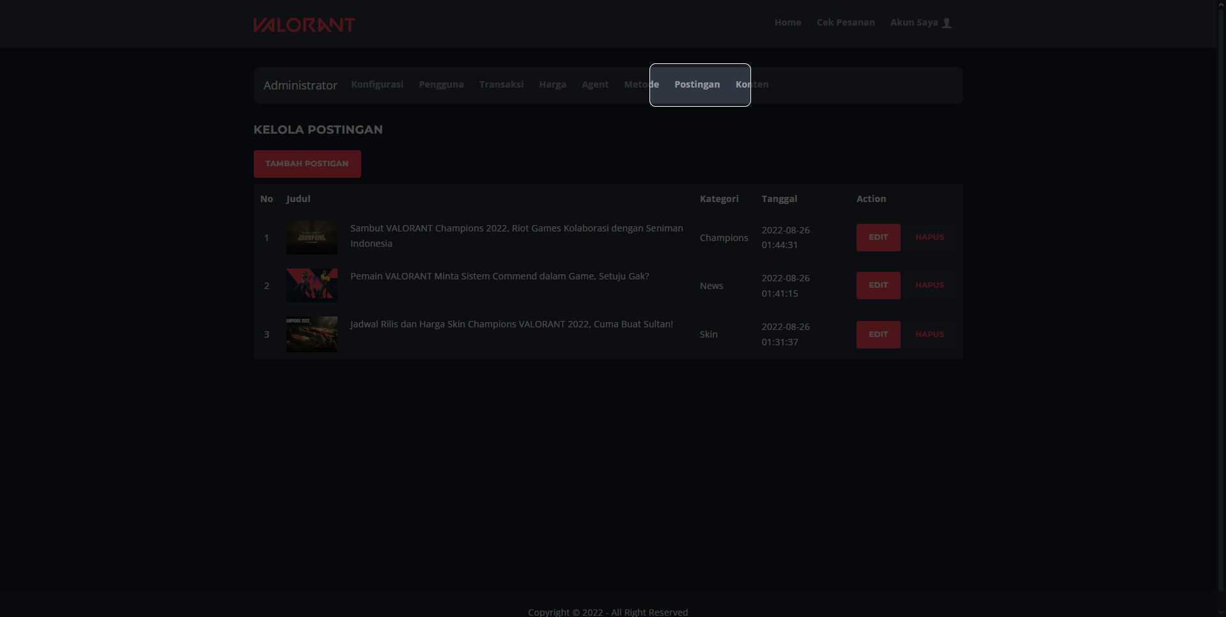Click the 'Action' column header
Image resolution: width=1226 pixels, height=617 pixels.
871,199
